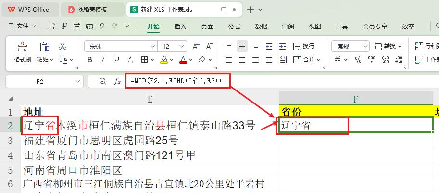Cut selection with the scissors icon
The height and width of the screenshot is (193, 439).
coord(63,46)
